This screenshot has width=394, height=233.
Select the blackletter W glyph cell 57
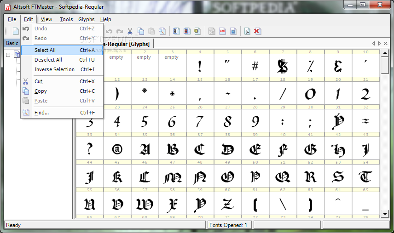145,204
